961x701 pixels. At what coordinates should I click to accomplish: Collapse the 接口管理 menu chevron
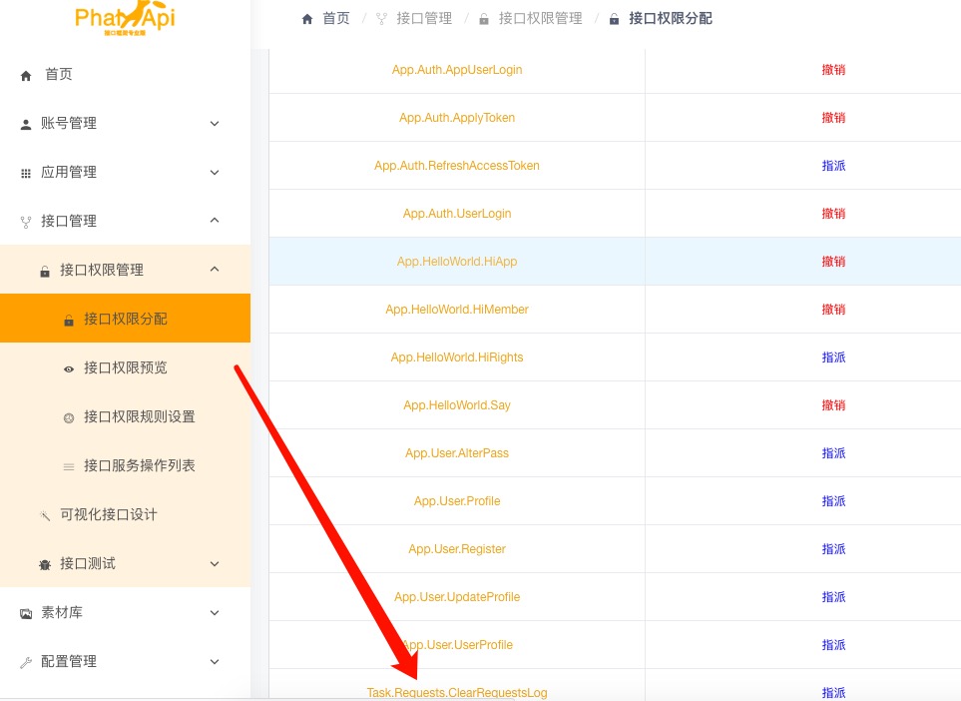(215, 221)
